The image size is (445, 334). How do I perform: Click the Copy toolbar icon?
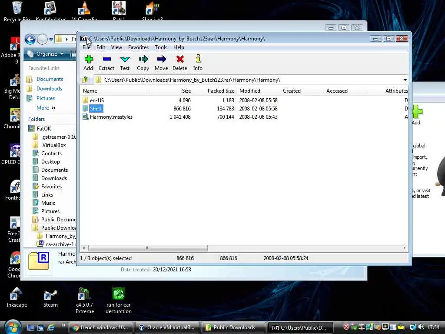[143, 63]
